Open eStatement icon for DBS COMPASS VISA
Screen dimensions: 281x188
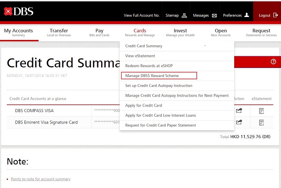click(x=261, y=111)
